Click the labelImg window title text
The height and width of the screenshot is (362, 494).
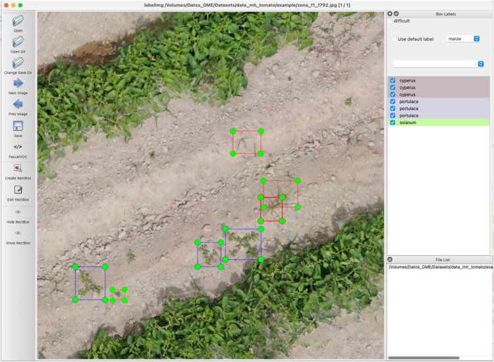247,5
